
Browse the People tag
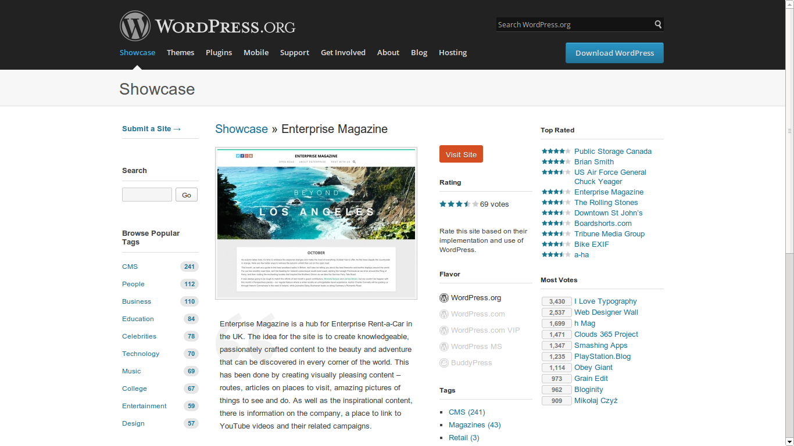tap(133, 284)
